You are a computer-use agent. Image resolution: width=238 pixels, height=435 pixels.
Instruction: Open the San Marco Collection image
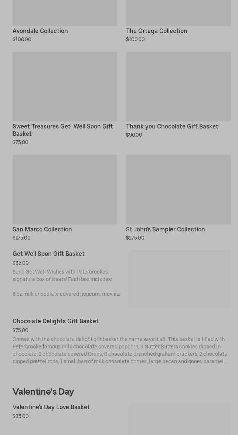(x=65, y=190)
